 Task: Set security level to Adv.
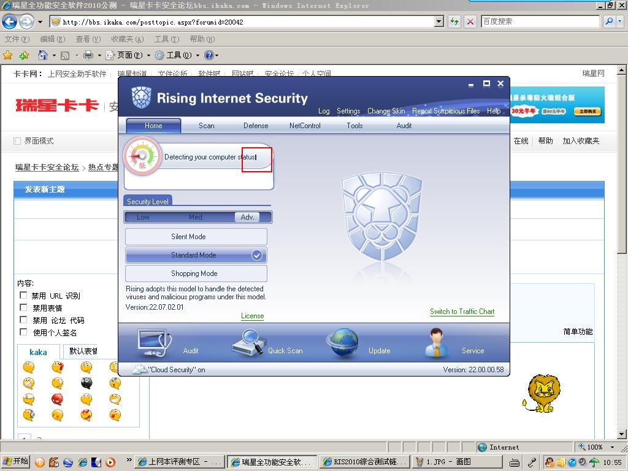click(x=247, y=217)
